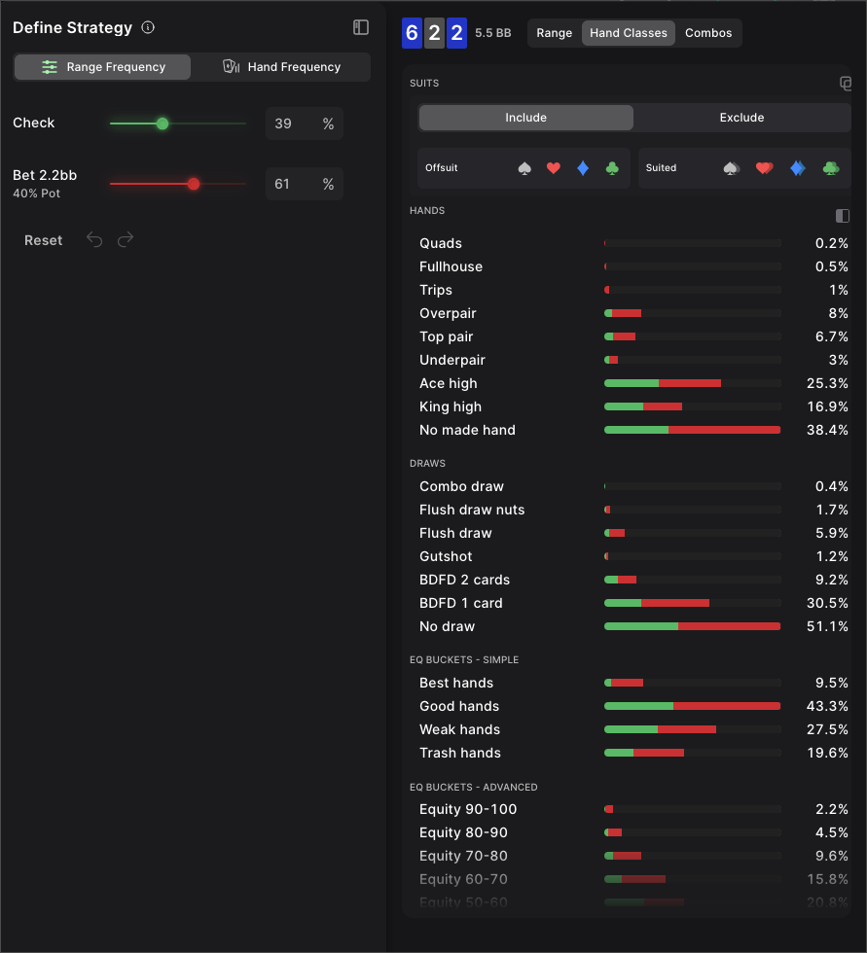Enable the Include suits filter

(525, 117)
